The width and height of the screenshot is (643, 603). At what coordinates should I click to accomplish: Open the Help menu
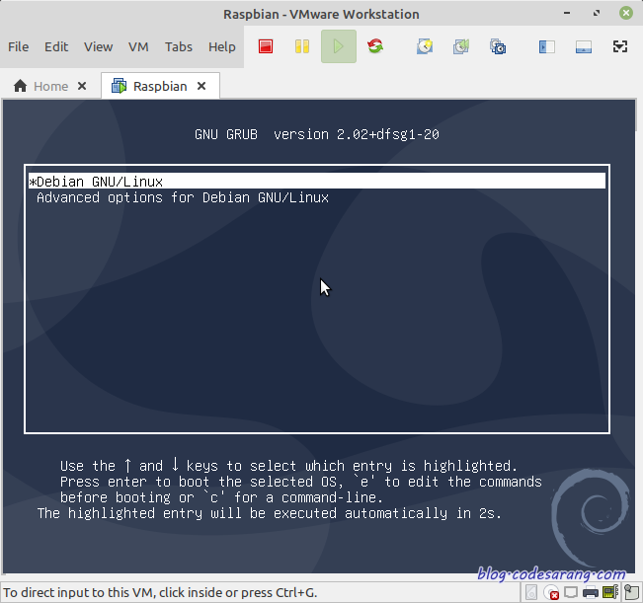222,46
